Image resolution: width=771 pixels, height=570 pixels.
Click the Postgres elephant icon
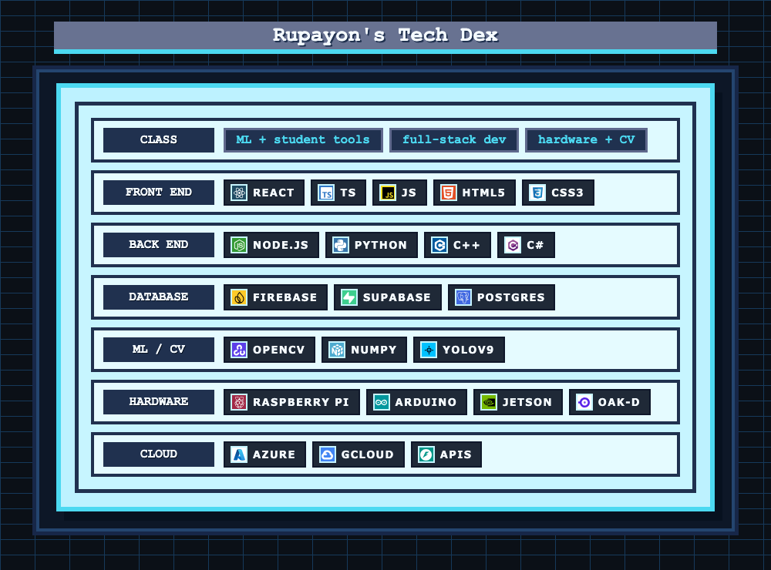tap(463, 297)
